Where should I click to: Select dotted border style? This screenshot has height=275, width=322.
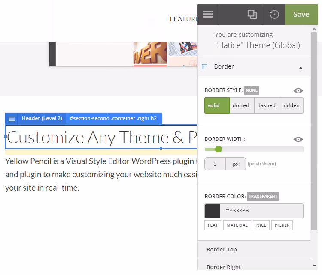[x=242, y=105]
